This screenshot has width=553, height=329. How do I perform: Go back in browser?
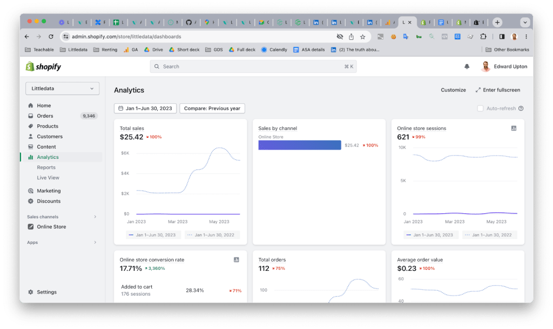(x=27, y=37)
